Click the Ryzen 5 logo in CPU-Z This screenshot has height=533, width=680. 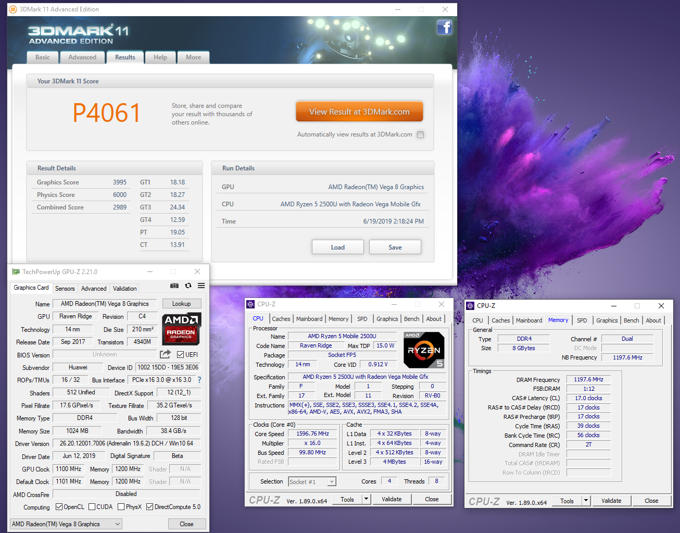pos(424,350)
